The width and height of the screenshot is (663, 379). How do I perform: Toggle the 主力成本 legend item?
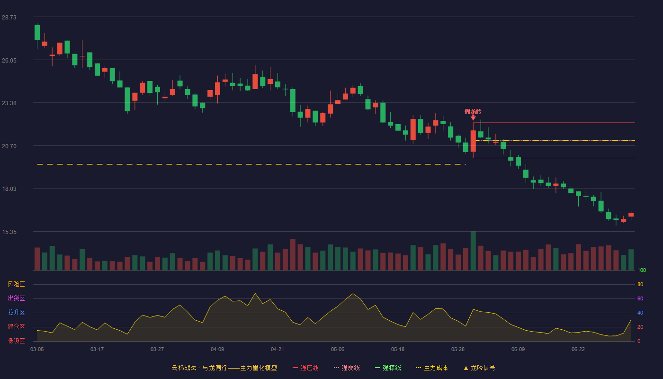[432, 368]
